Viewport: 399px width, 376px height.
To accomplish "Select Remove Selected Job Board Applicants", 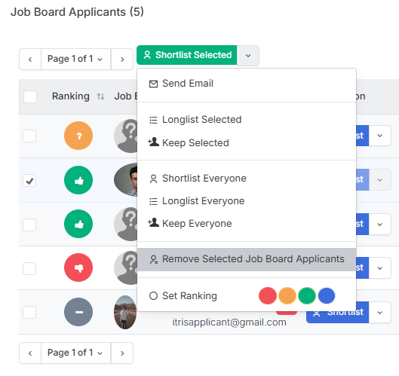I will 247,259.
